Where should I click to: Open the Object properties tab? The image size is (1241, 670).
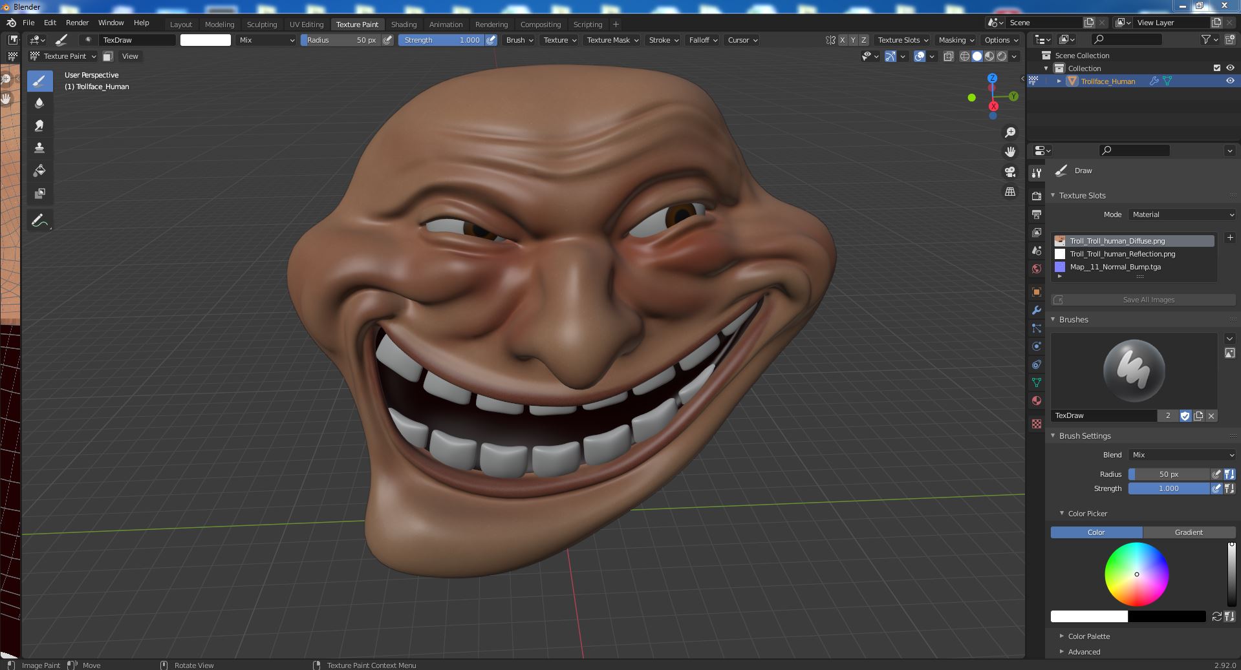pos(1037,292)
